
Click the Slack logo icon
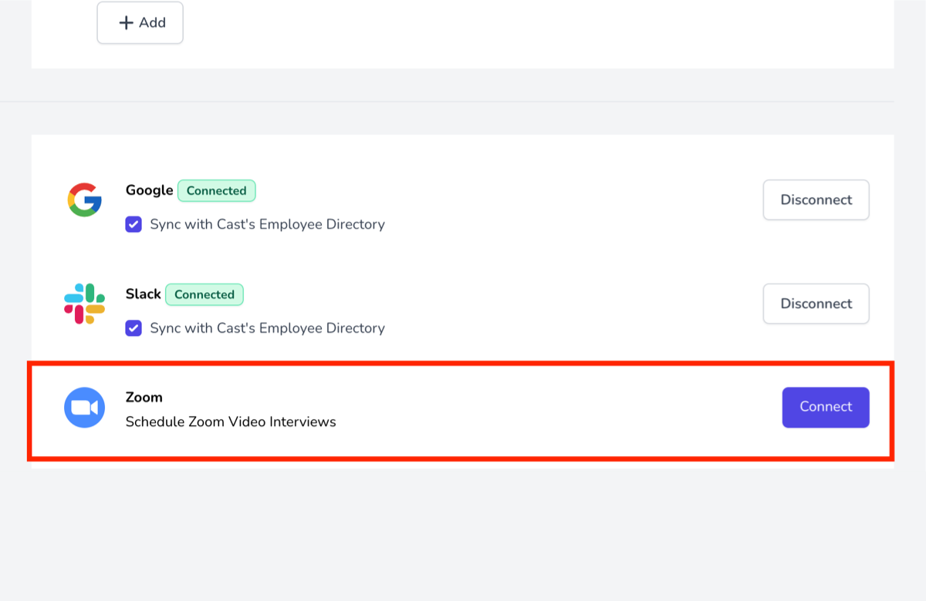point(84,304)
